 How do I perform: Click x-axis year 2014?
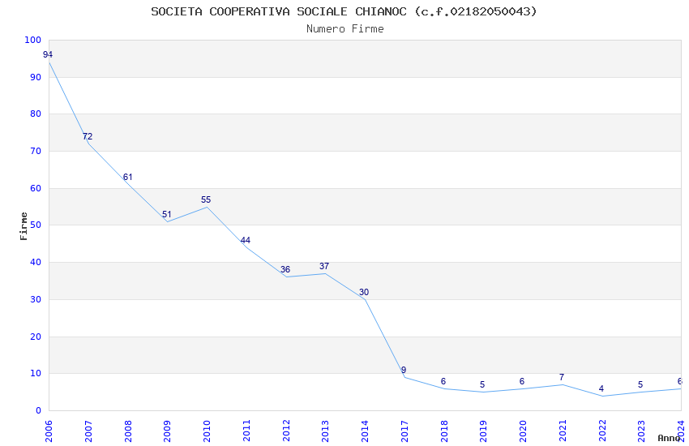[365, 431]
